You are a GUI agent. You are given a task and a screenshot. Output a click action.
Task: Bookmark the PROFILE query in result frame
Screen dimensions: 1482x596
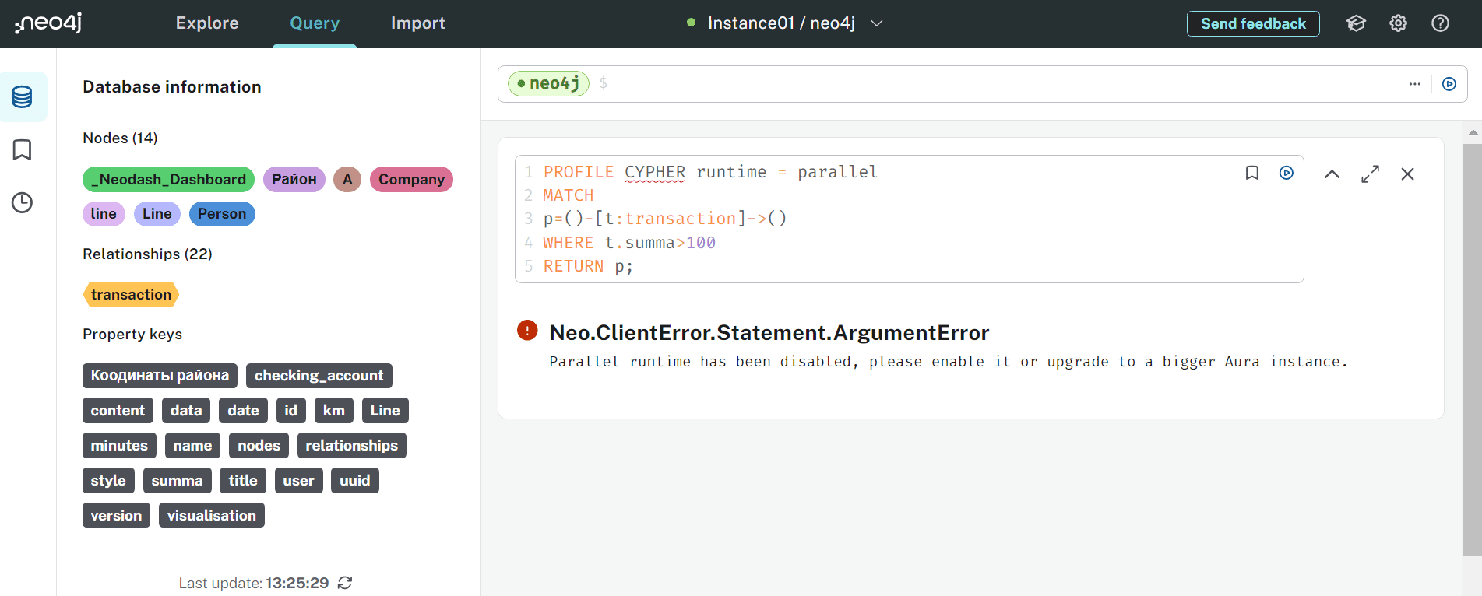tap(1251, 173)
